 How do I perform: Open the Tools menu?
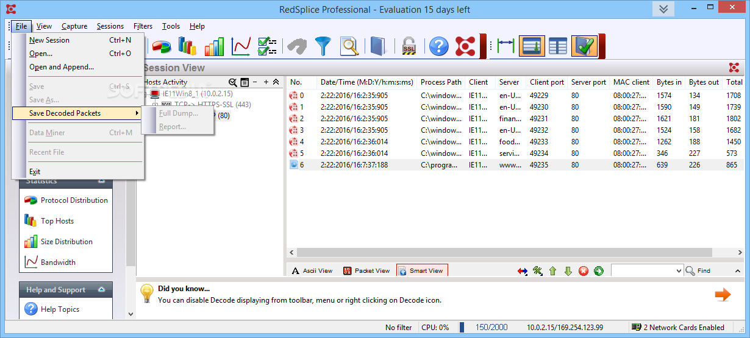(171, 26)
